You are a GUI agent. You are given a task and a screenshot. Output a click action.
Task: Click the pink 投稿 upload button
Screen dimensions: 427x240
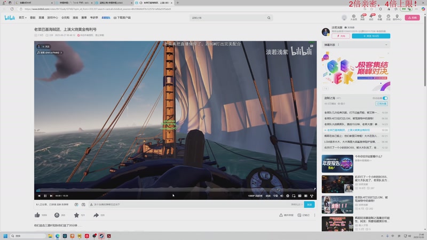[412, 18]
